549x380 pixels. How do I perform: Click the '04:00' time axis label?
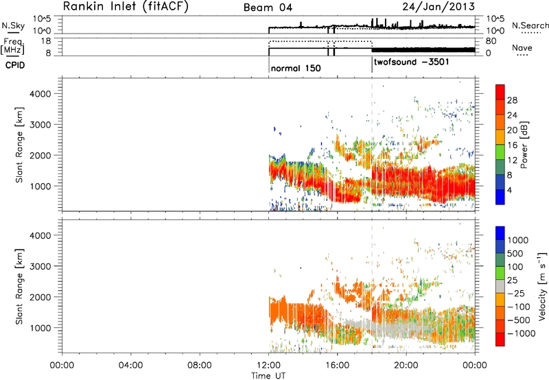(130, 366)
